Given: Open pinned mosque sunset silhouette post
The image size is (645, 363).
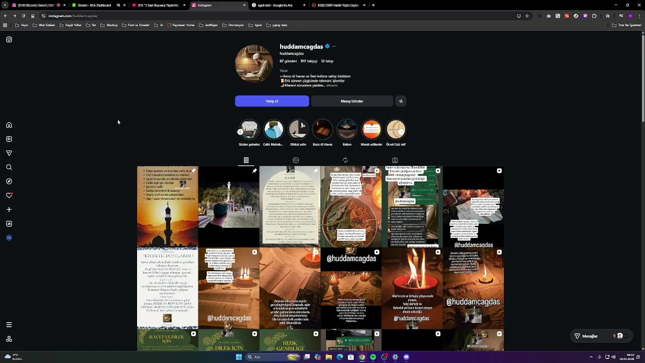Looking at the screenshot, I should tap(167, 207).
